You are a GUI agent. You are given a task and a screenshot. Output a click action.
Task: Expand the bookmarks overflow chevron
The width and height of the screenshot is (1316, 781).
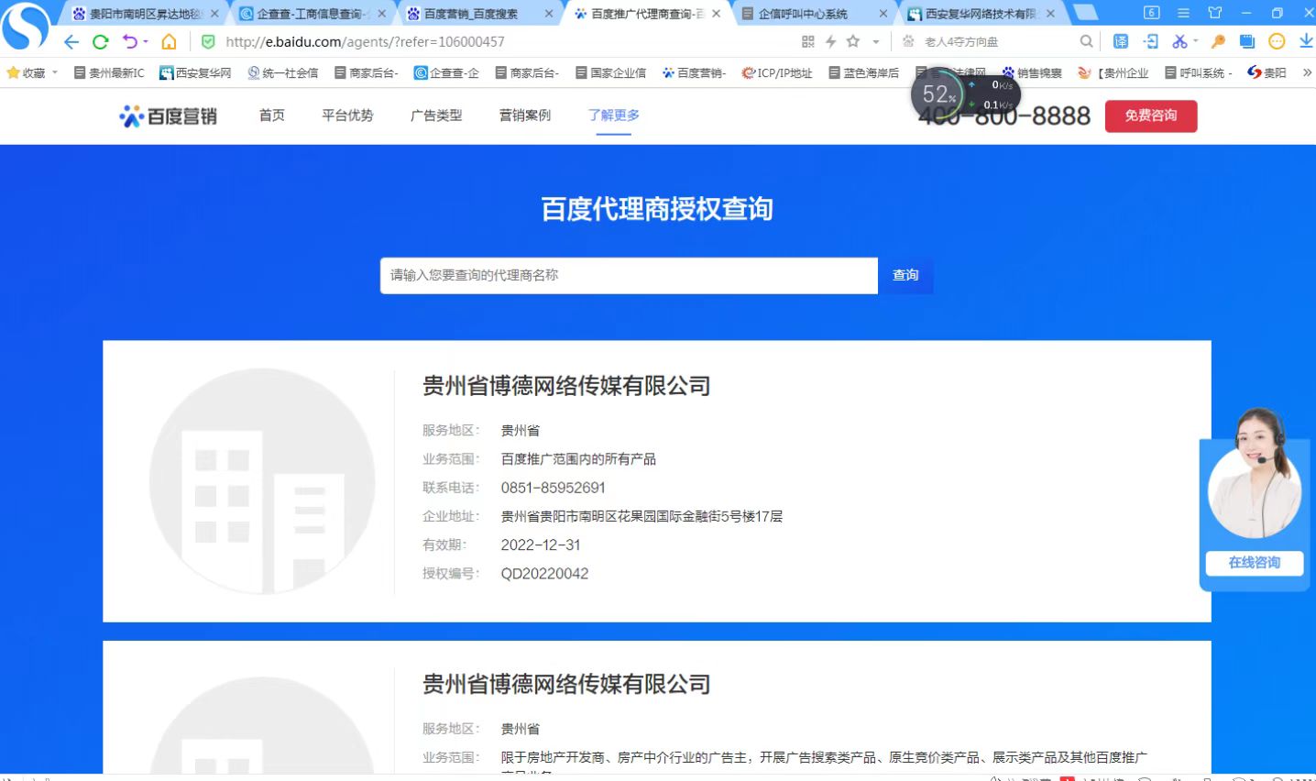1307,72
